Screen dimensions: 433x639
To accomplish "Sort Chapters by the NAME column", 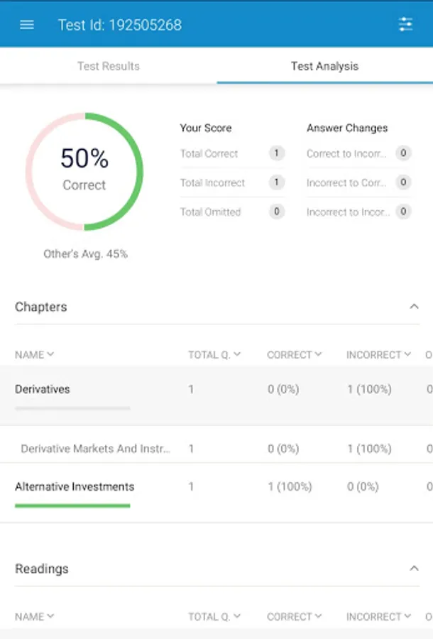I will [x=34, y=354].
